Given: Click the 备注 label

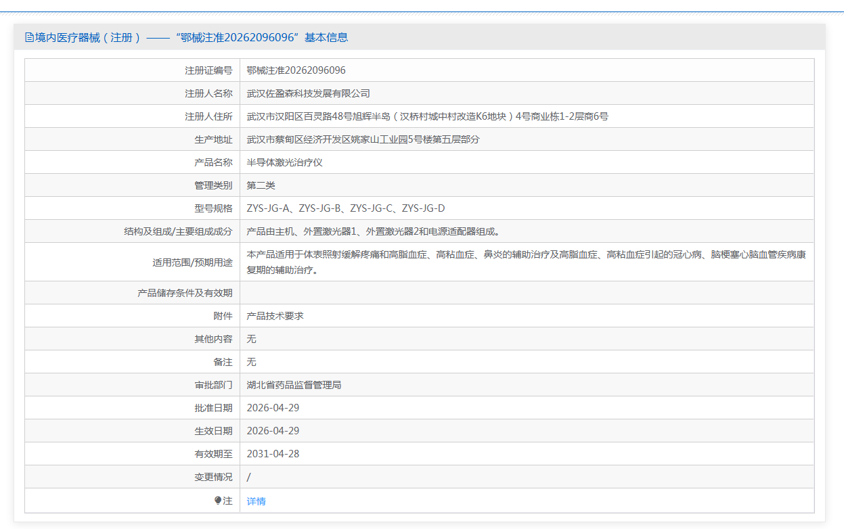Looking at the screenshot, I should (223, 362).
